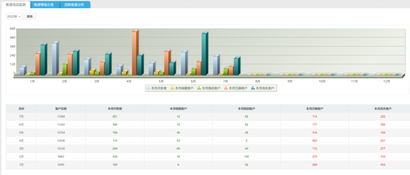Click the teal 本月流失客户 legend icon
Image resolution: width=410 pixels, height=175 pixels.
click(x=253, y=88)
